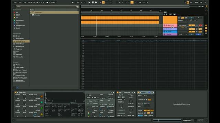
Task: Toggle the Computer MIDI Keyboard icon
Action: [x=188, y=2]
